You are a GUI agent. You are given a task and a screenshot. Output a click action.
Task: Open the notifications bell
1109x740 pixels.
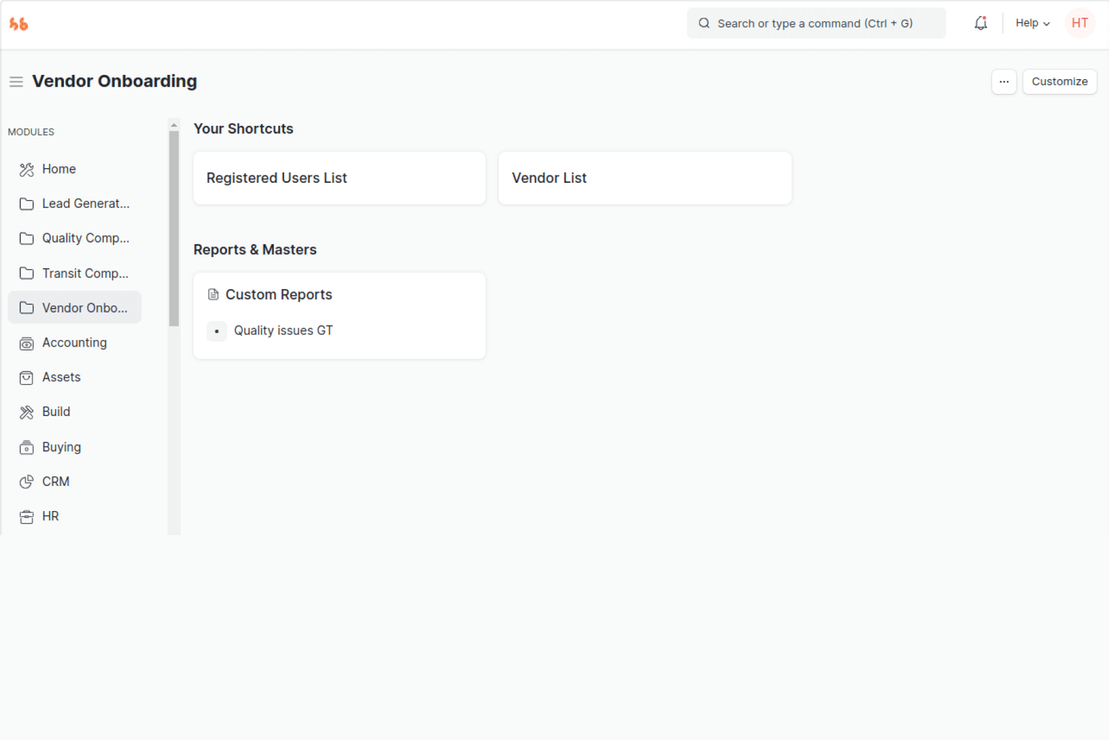click(x=980, y=23)
